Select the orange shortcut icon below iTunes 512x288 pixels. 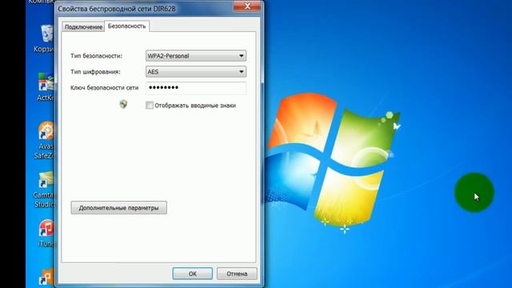pyautogui.click(x=46, y=277)
